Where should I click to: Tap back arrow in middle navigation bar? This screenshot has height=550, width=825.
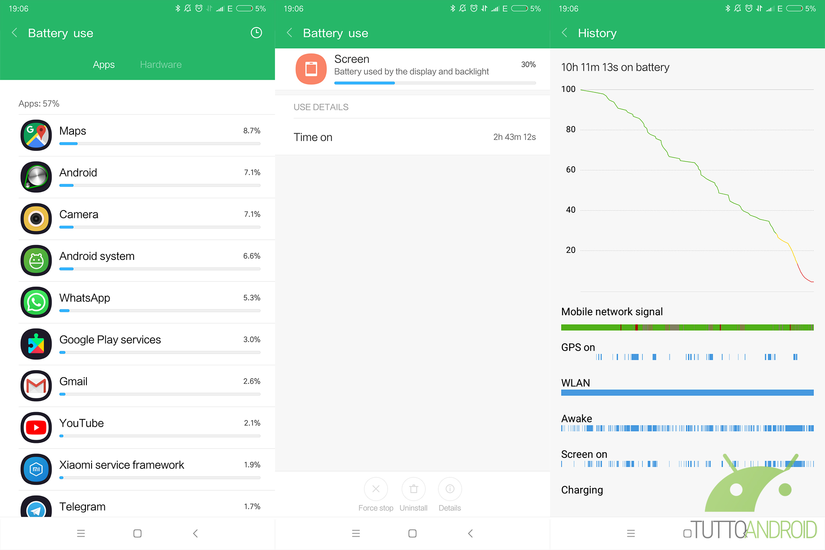[x=471, y=533]
